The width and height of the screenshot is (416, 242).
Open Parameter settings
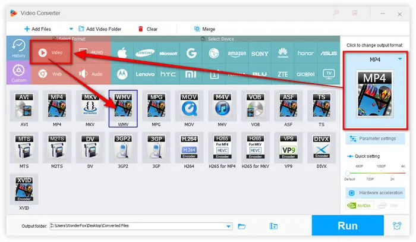375,139
